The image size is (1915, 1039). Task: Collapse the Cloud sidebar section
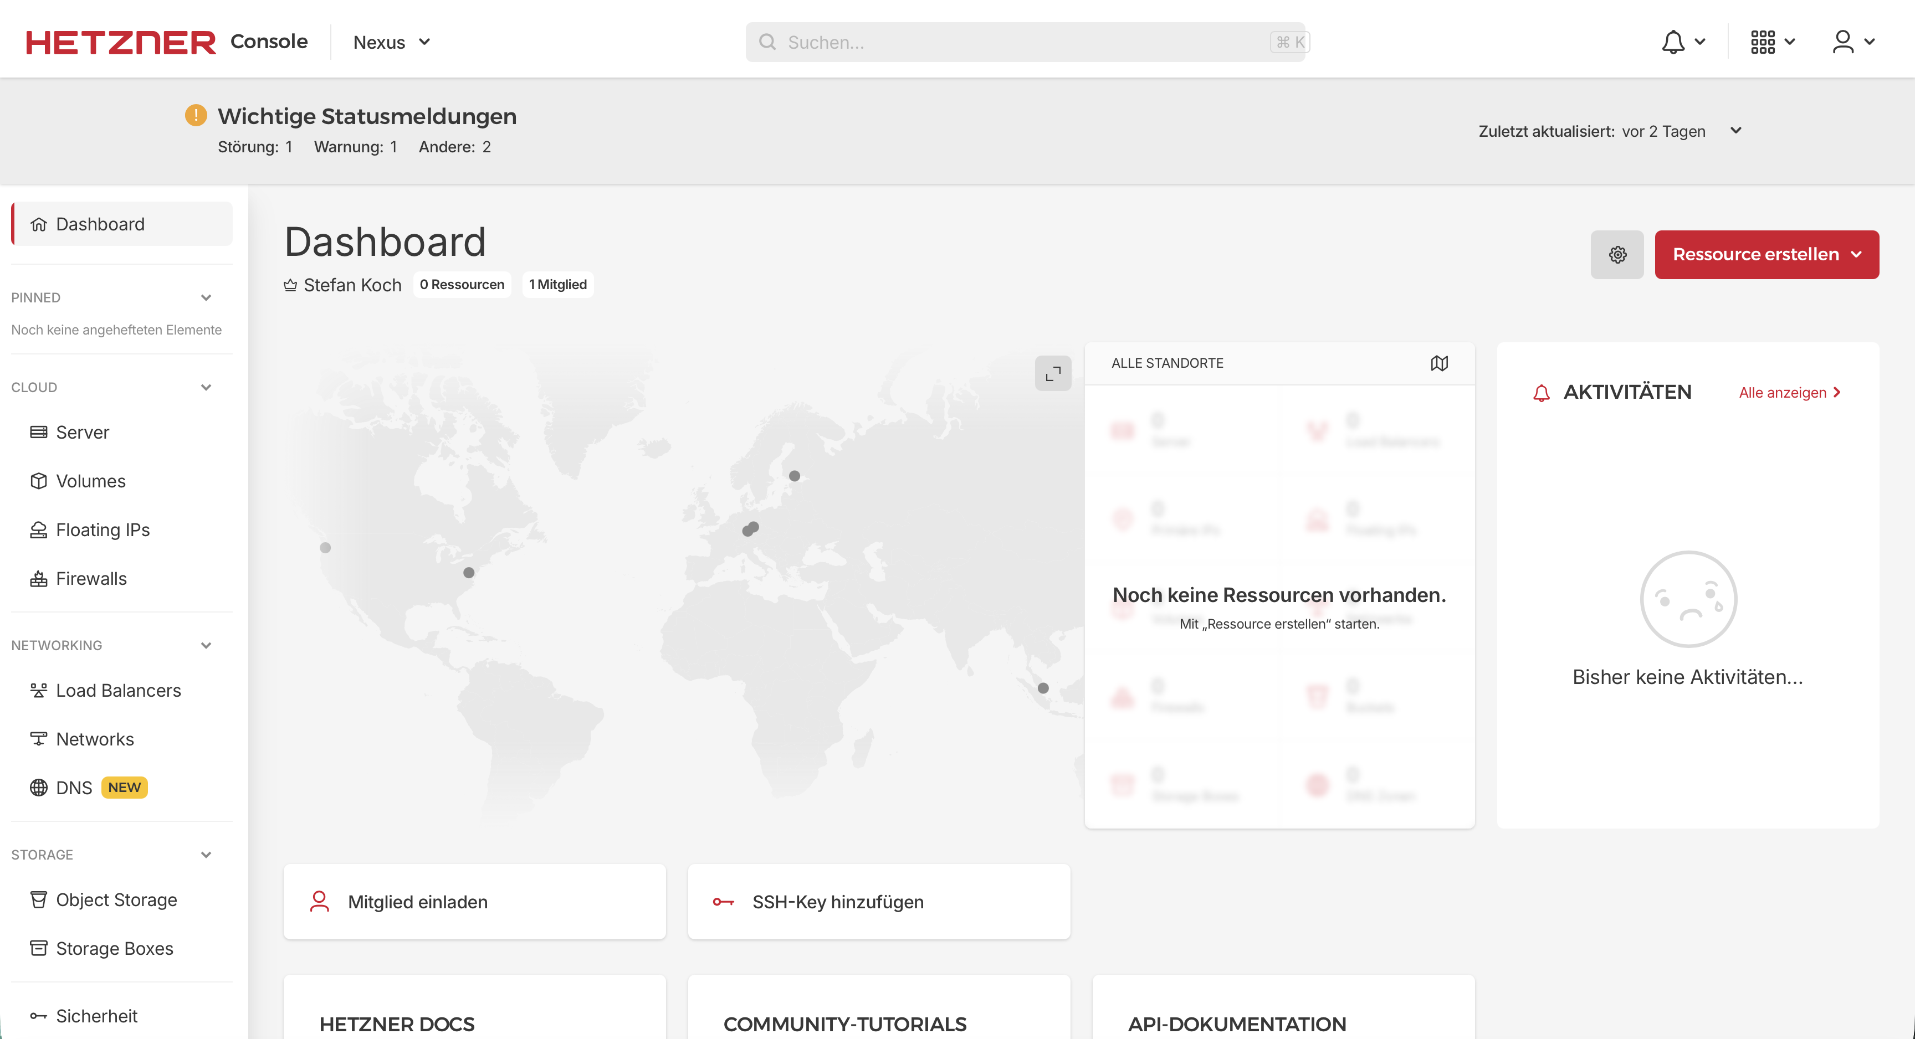pyautogui.click(x=206, y=388)
